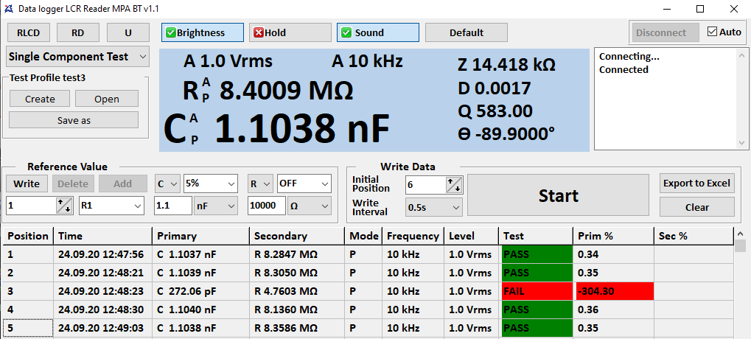
Task: Click the red FAIL cell in row 3
Action: click(537, 291)
